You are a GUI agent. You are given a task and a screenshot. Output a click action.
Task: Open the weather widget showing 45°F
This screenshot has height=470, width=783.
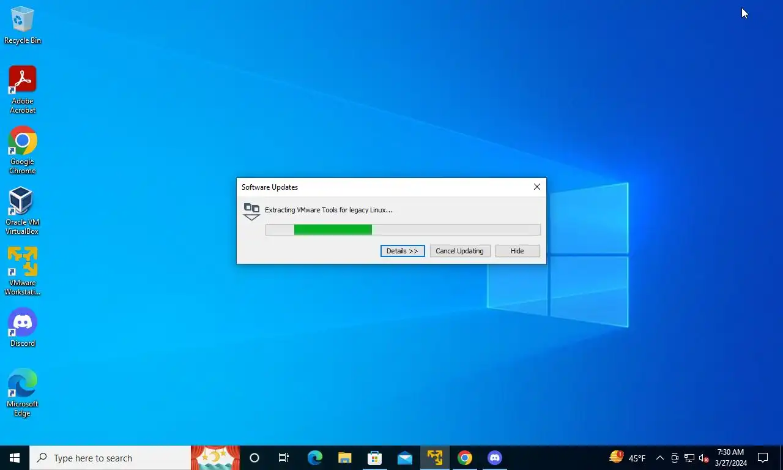click(x=628, y=458)
